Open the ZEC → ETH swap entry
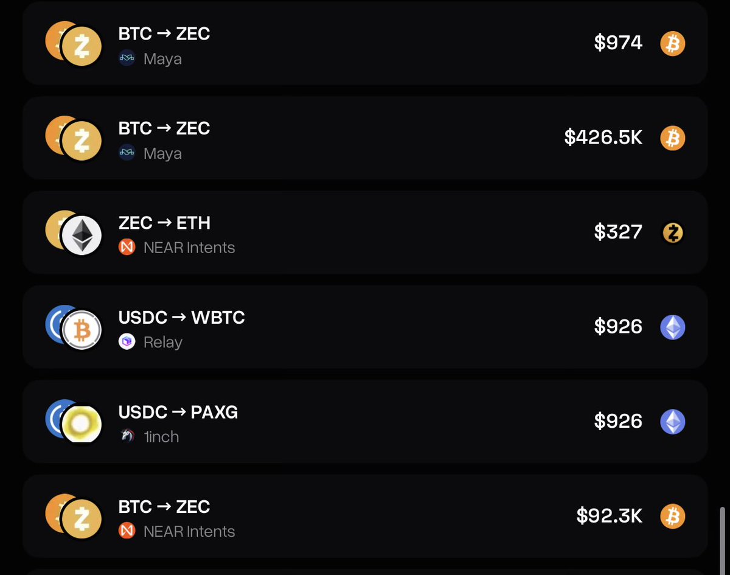730x575 pixels. coord(164,223)
